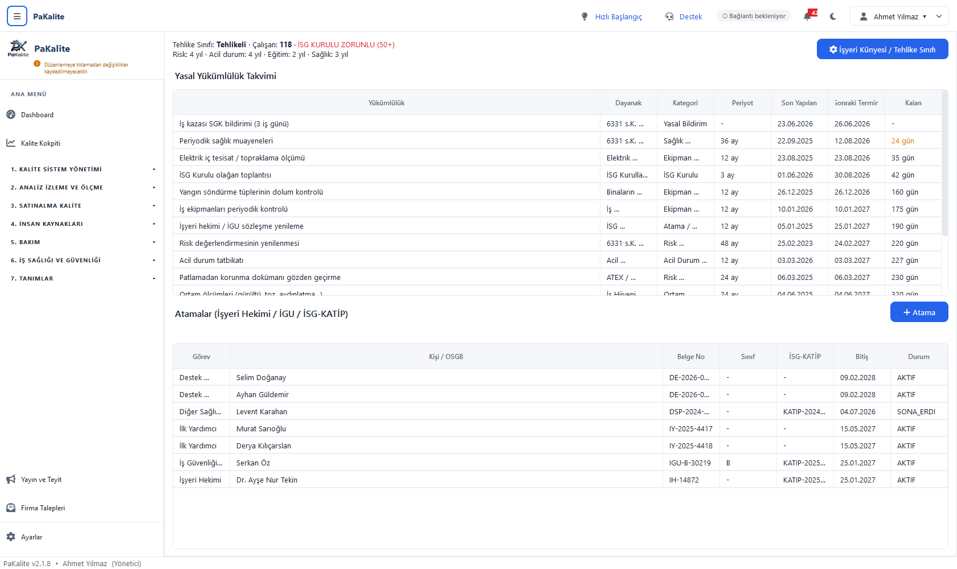This screenshot has width=957, height=569.
Task: Sort by Periyot column header
Action: click(x=742, y=103)
